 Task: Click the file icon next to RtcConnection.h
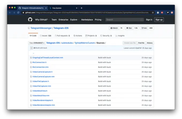31,62
